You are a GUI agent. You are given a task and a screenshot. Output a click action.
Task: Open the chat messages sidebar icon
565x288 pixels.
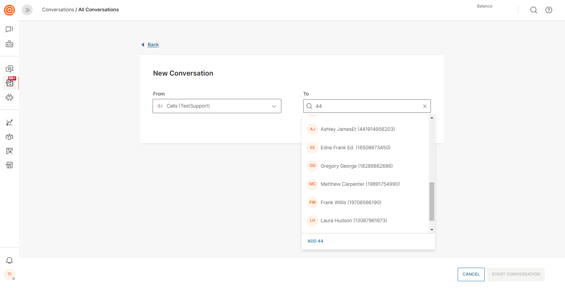[9, 29]
